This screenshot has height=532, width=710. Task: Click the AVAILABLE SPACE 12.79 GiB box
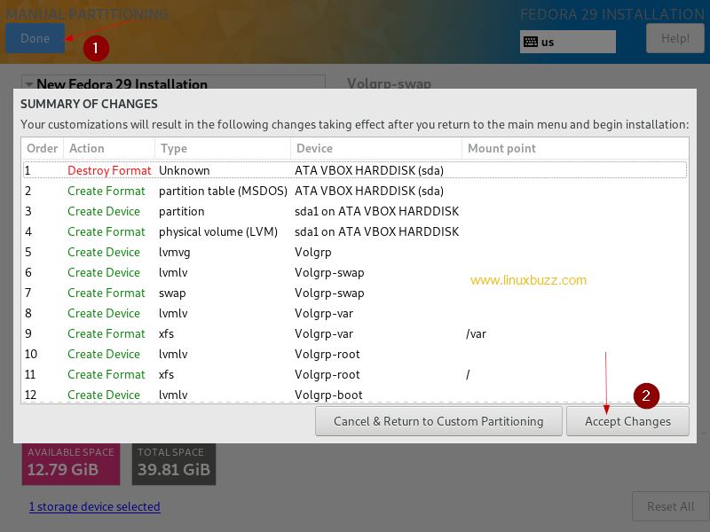71,464
